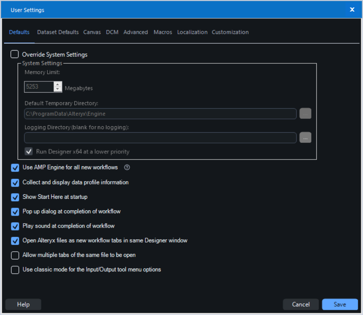363x315 pixels.
Task: Increase Memory Limit using up arrow
Action: tap(57, 85)
